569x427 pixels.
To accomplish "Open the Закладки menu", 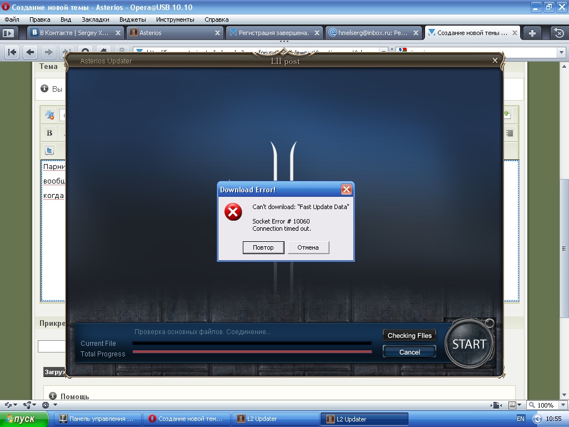I will 96,19.
